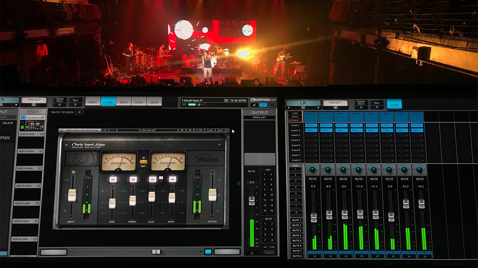478x268 pixels.
Task: Open the CLA MixDown plugin thumbnail
Action: [x=32, y=125]
